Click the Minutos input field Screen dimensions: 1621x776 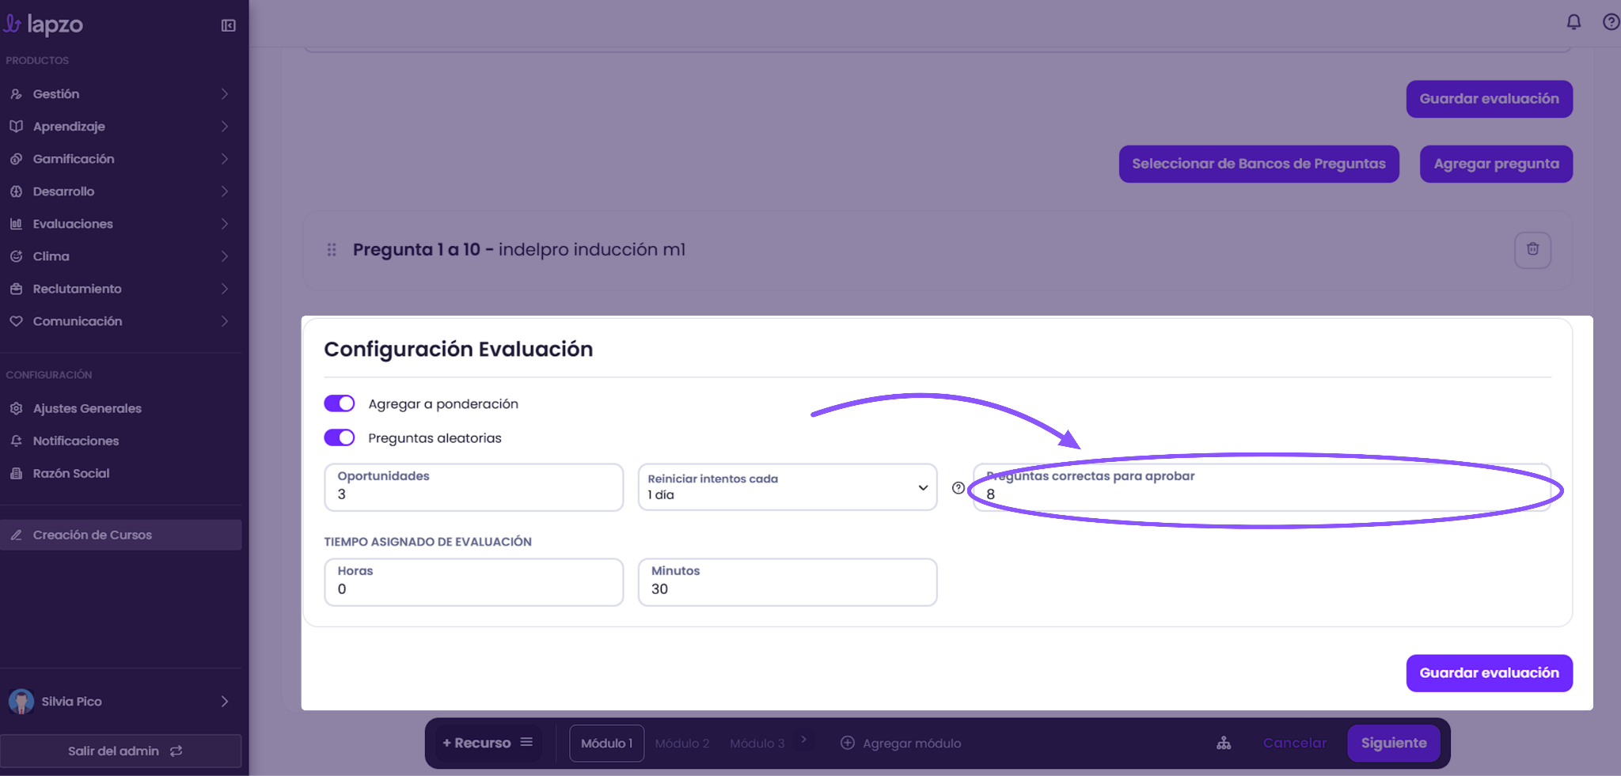pyautogui.click(x=788, y=582)
